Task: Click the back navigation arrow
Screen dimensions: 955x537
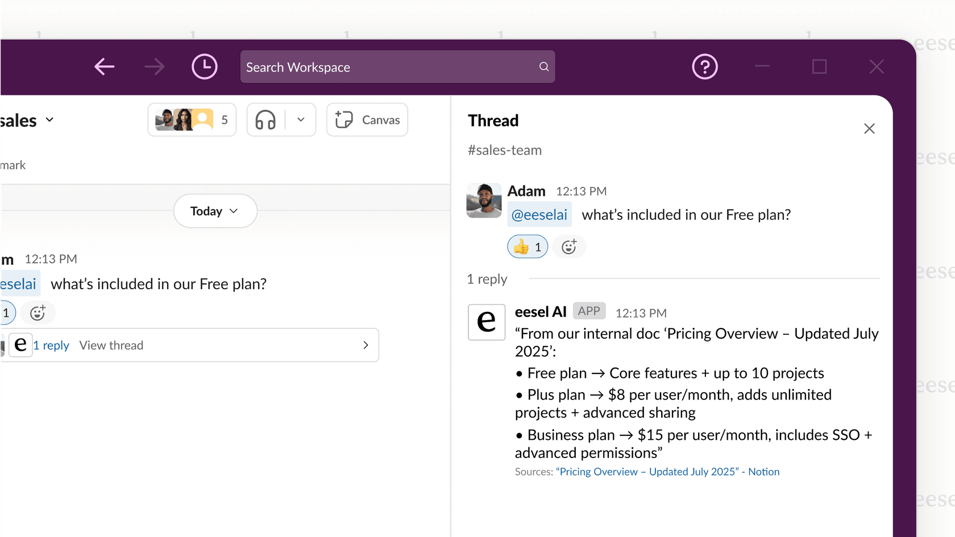Action: point(105,66)
